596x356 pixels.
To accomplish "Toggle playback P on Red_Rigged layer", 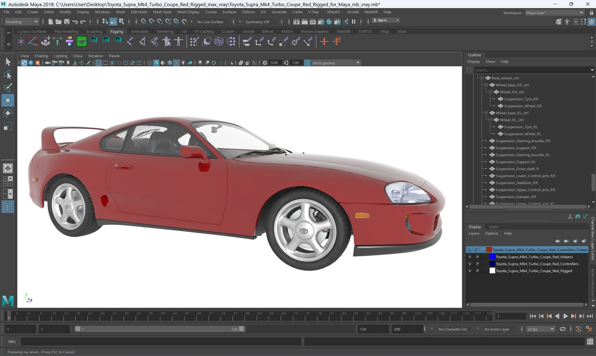I will tap(477, 271).
